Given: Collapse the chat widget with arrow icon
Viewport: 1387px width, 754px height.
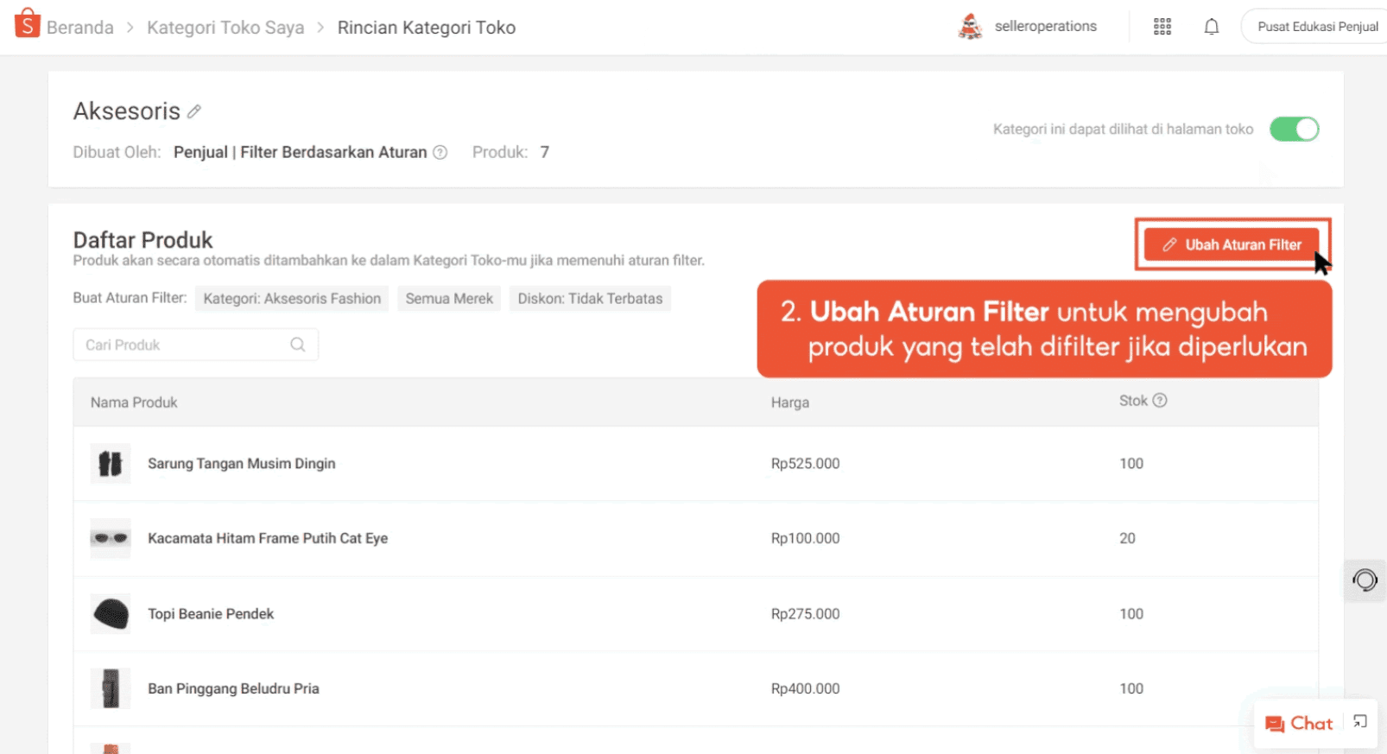Looking at the screenshot, I should [1360, 722].
